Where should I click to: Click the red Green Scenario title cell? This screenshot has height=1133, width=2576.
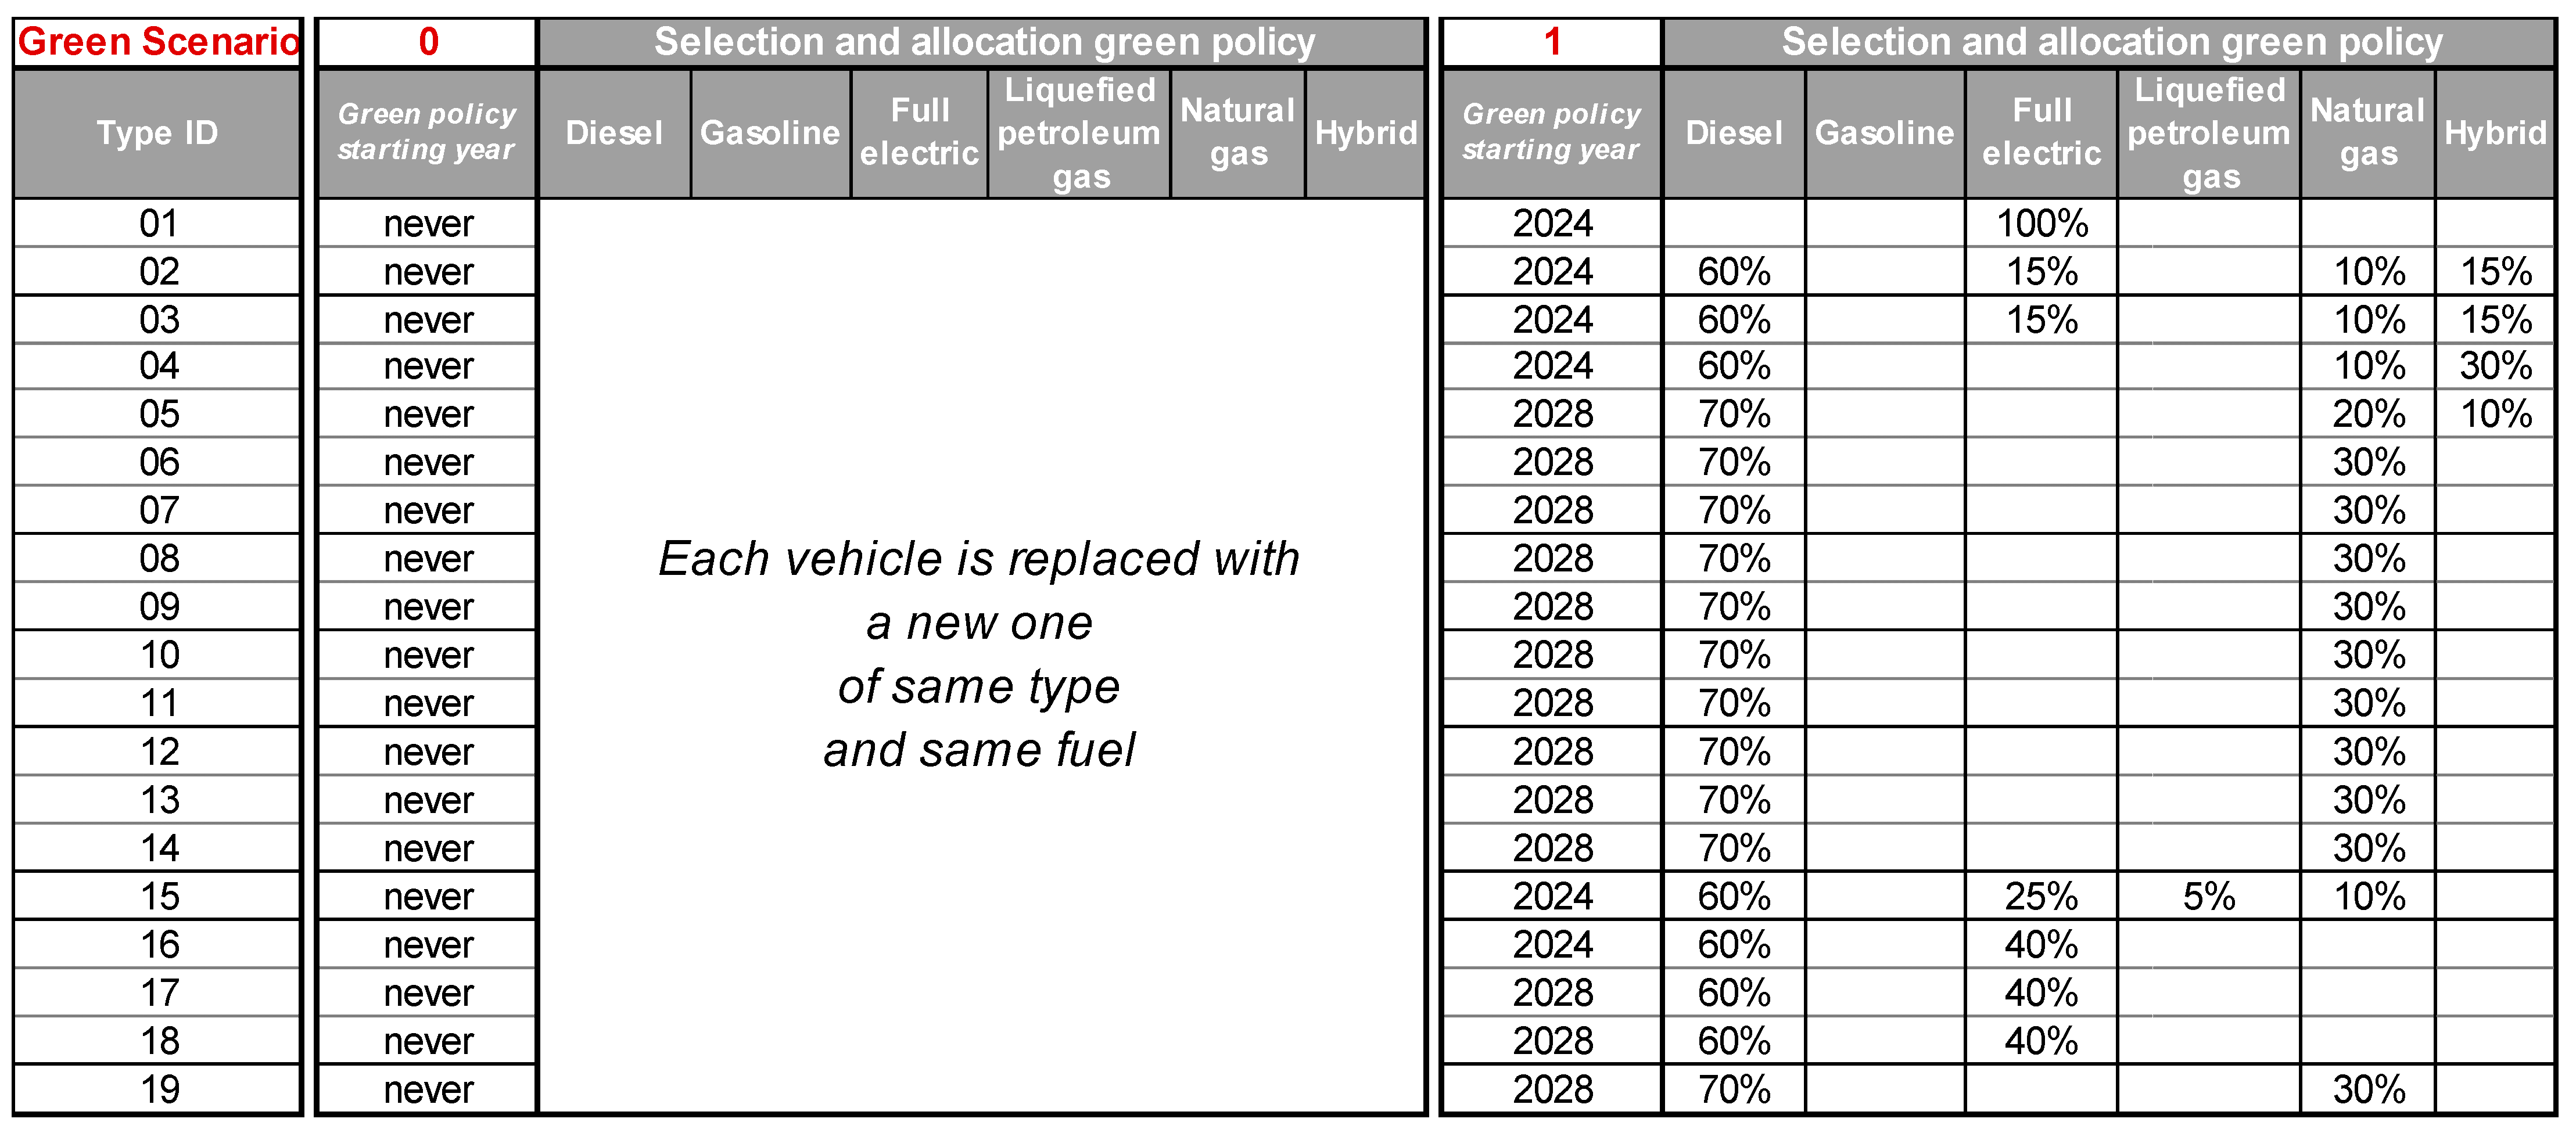coord(158,42)
